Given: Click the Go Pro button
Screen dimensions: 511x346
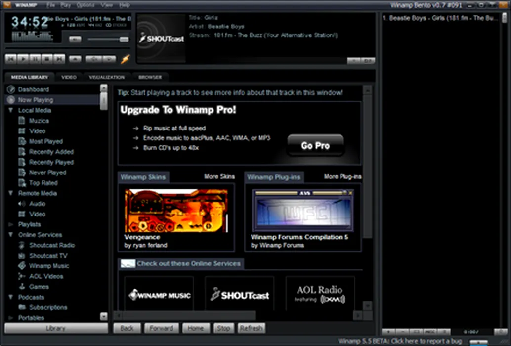Looking at the screenshot, I should (x=315, y=146).
